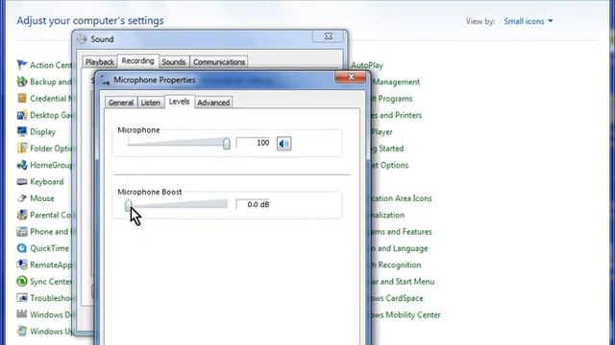Open the Keyboard icon
The width and height of the screenshot is (615, 345).
point(22,181)
